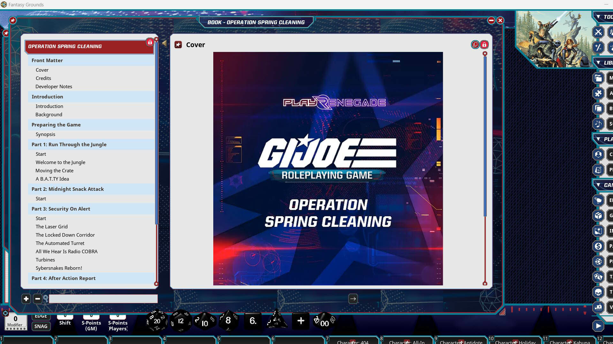Open the Soundboard via the music note sidebar icon
Viewport: 613px width, 344px height.
click(598, 124)
